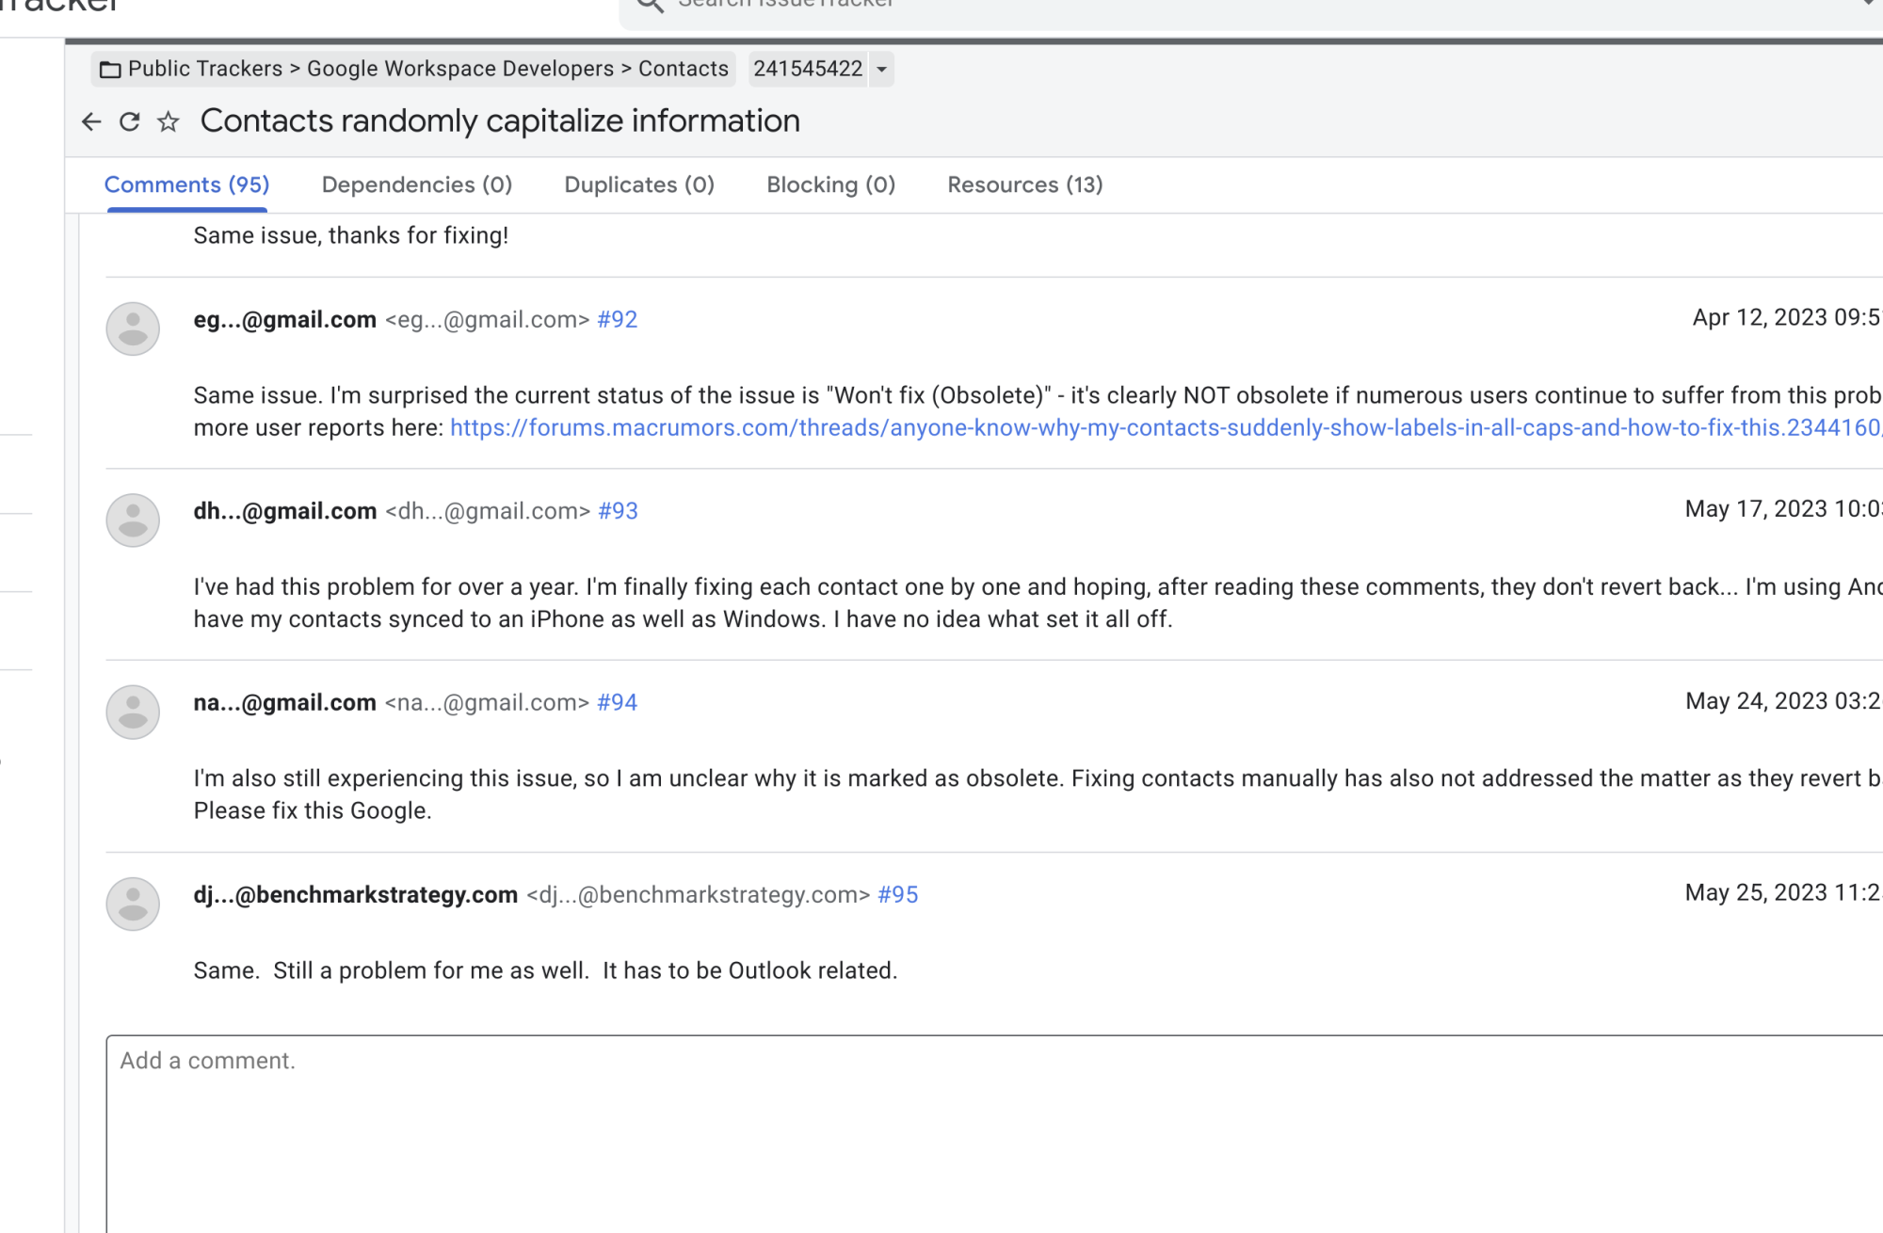Click comment permalink #92
This screenshot has height=1233, width=1883.
tap(618, 320)
